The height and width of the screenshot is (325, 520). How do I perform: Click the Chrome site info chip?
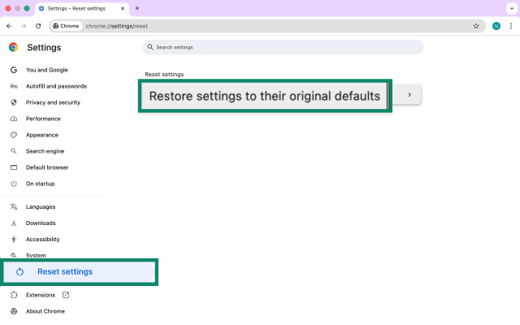pyautogui.click(x=66, y=26)
